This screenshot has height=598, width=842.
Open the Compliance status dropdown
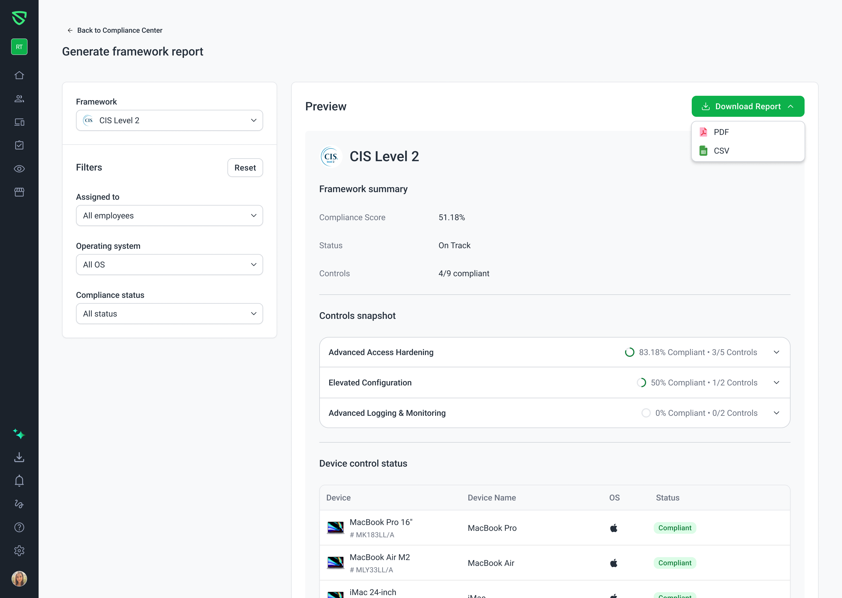coord(169,313)
